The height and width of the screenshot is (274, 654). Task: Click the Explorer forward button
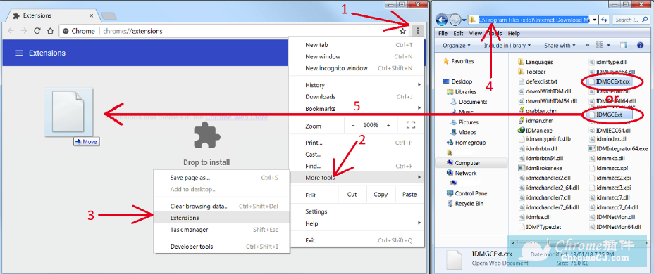click(455, 20)
